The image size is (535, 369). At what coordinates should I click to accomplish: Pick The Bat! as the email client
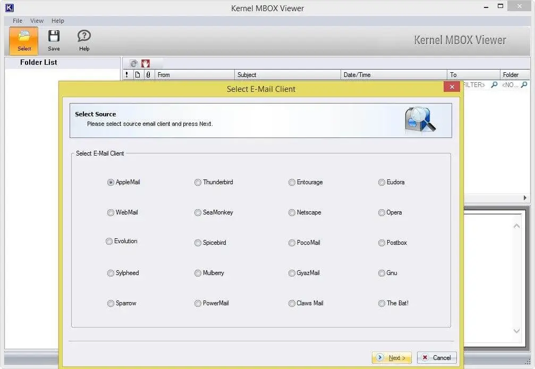click(x=381, y=303)
